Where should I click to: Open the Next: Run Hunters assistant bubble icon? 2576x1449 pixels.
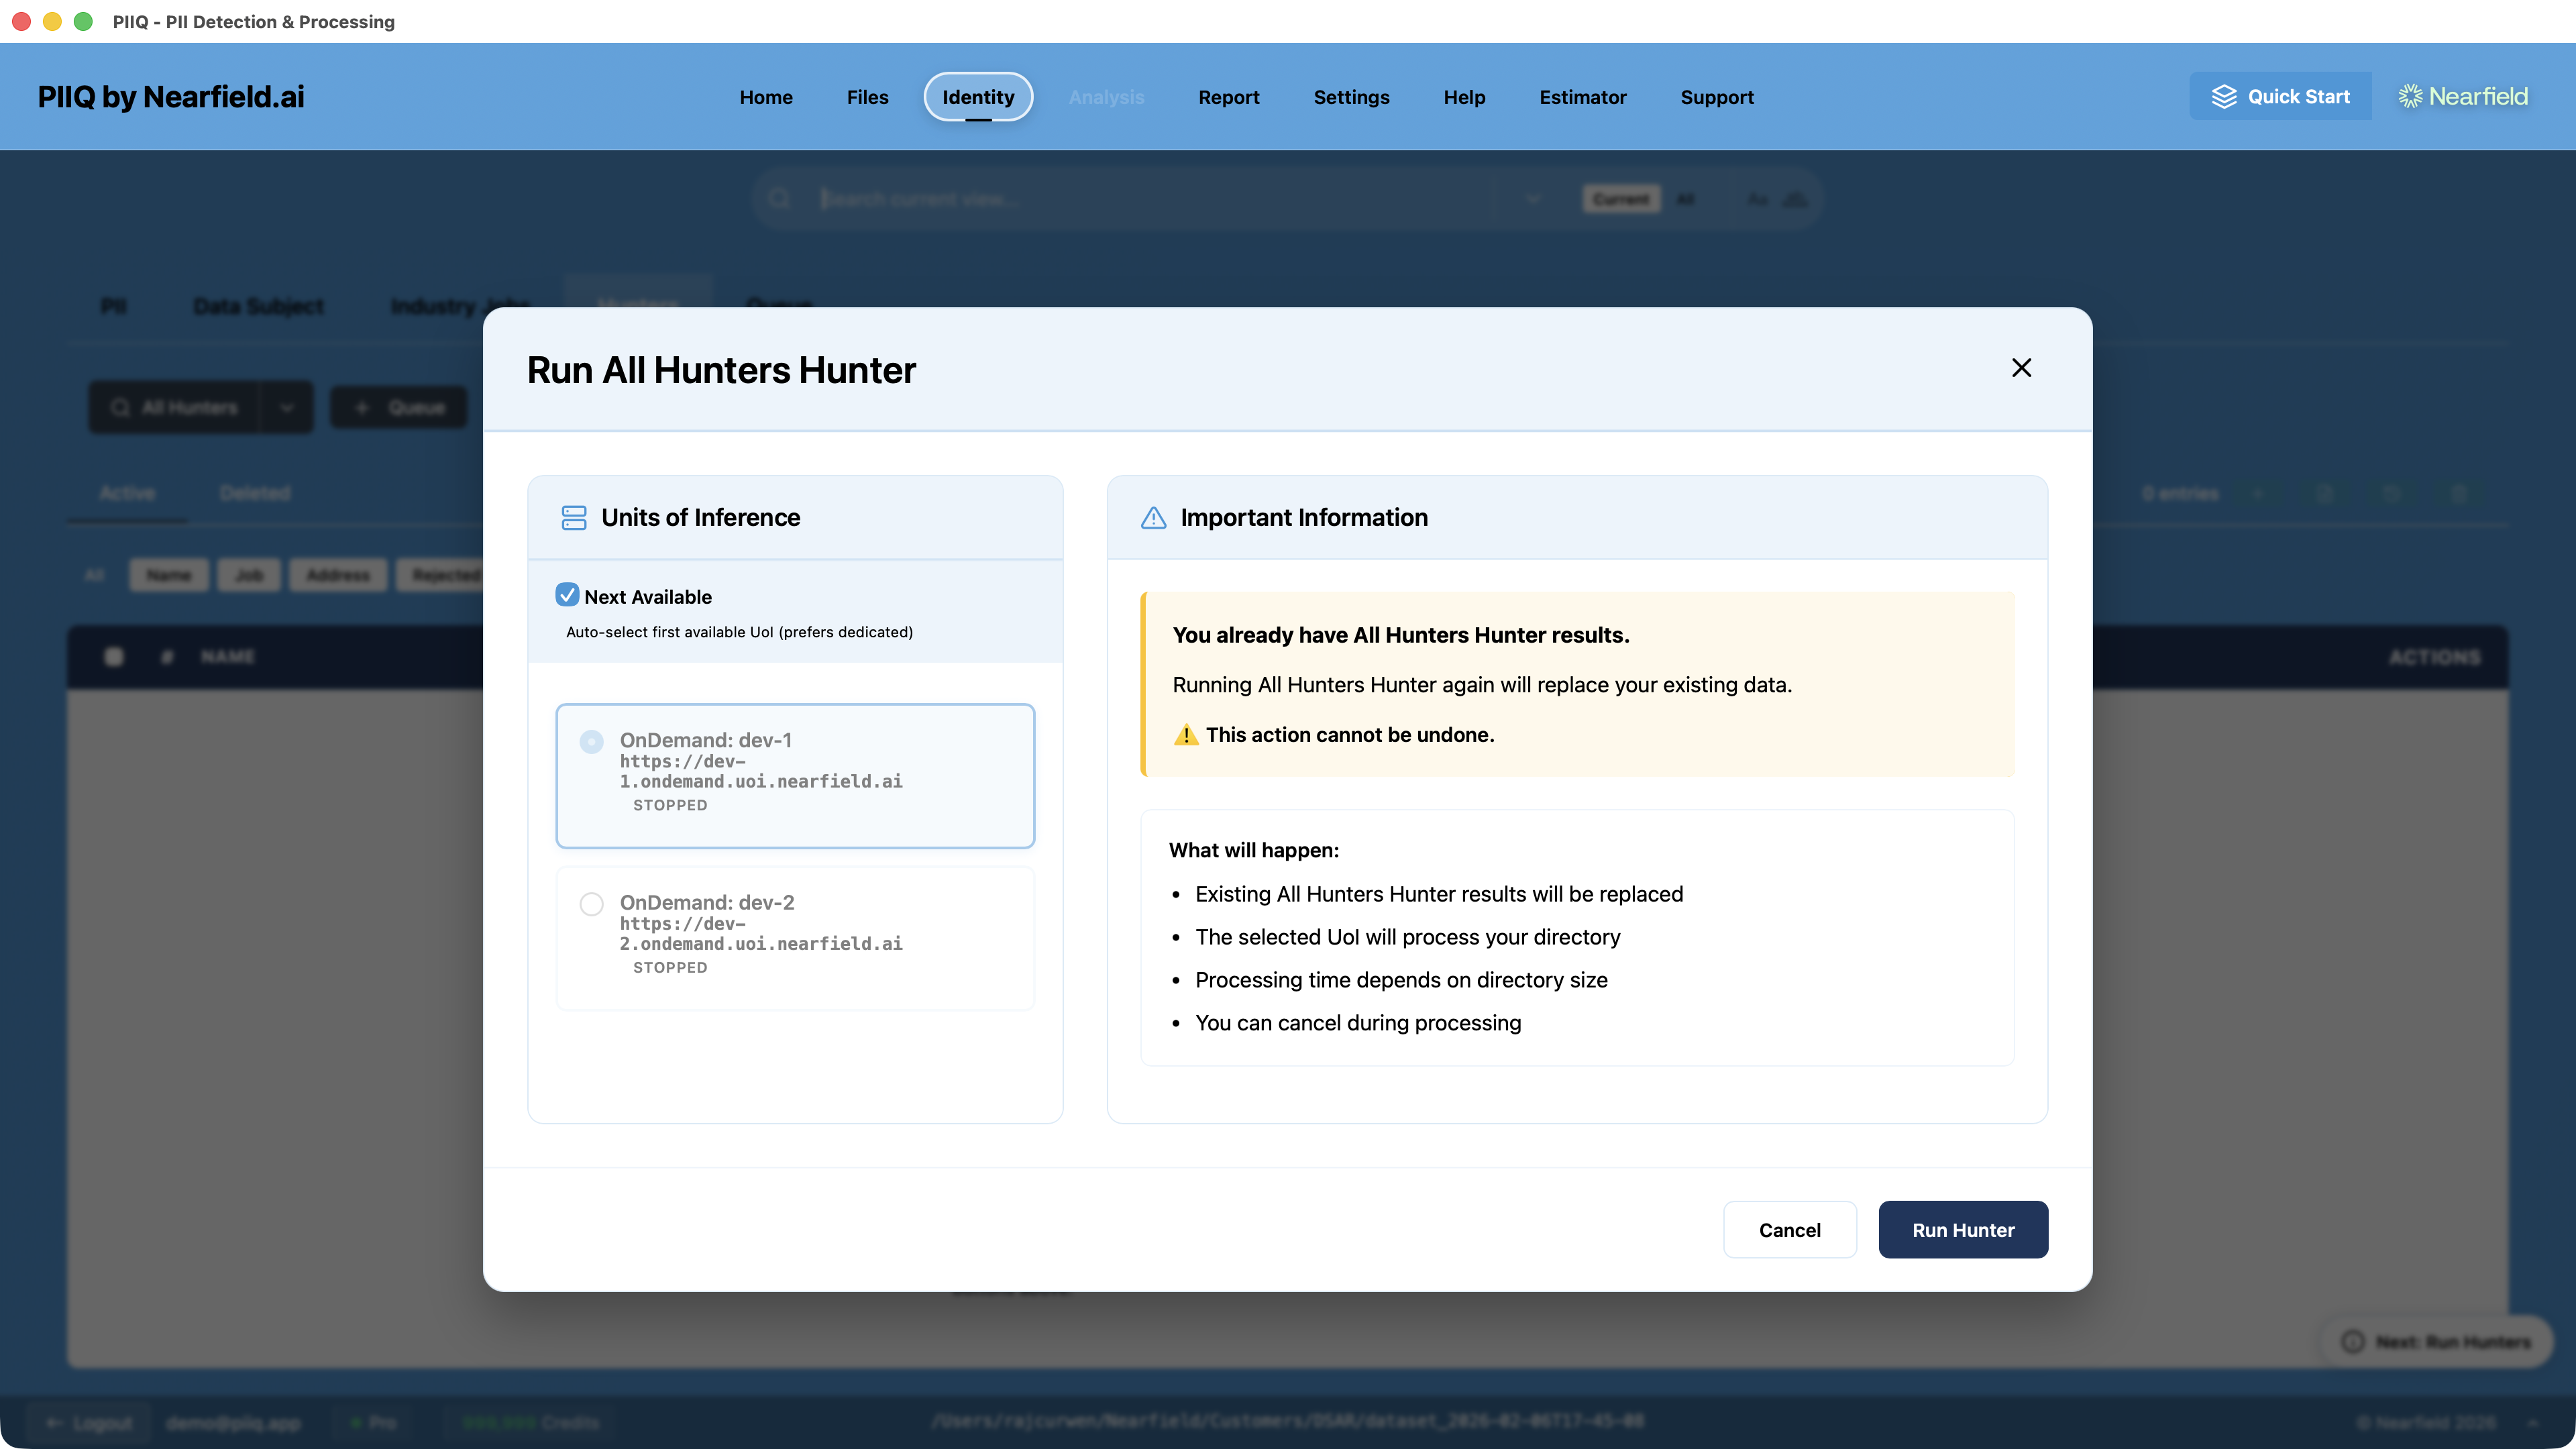(2355, 1341)
